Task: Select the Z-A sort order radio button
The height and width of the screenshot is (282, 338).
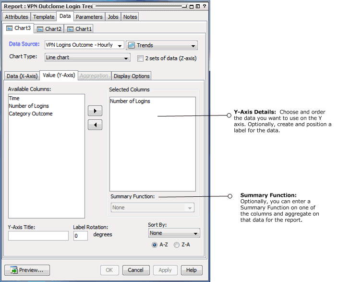Action: click(x=177, y=245)
